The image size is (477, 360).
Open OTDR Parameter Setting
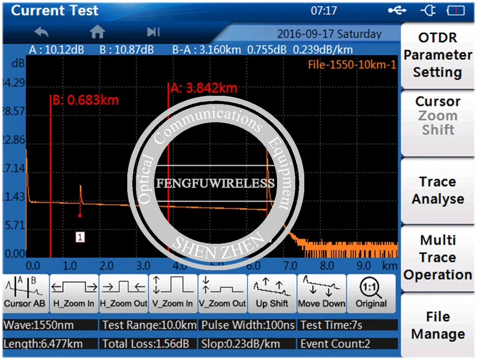438,56
